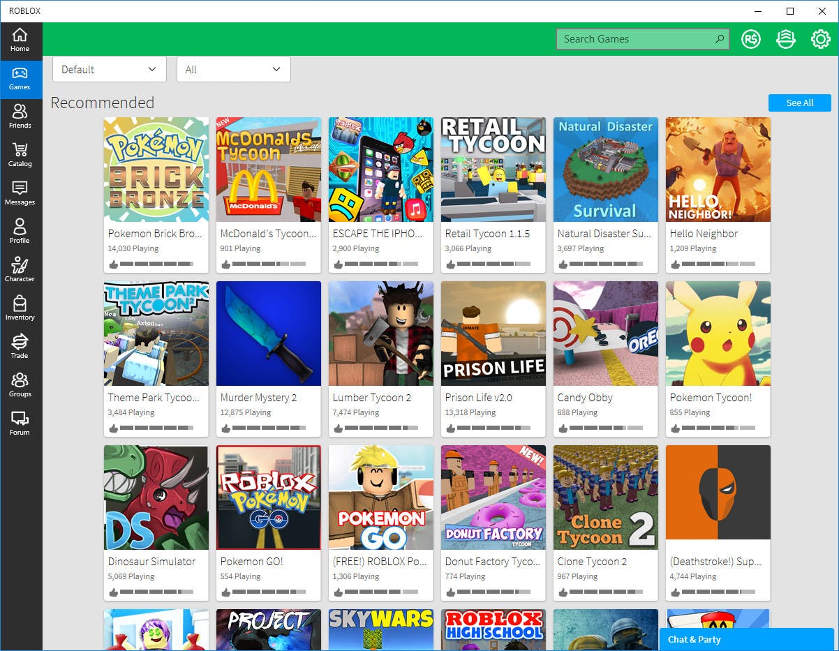Click thumbs-up icon under Clone Tycoon 2
The image size is (839, 651).
coord(563,592)
